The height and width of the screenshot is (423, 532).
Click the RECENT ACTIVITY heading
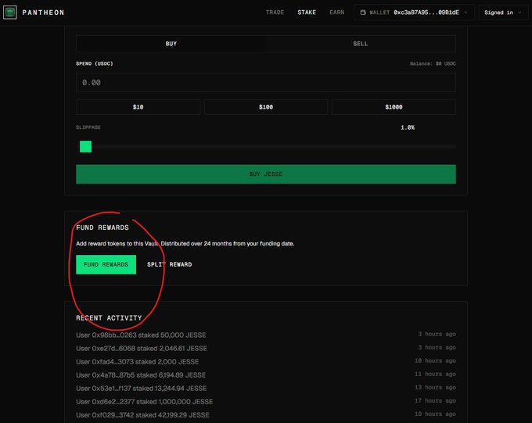[x=109, y=318]
